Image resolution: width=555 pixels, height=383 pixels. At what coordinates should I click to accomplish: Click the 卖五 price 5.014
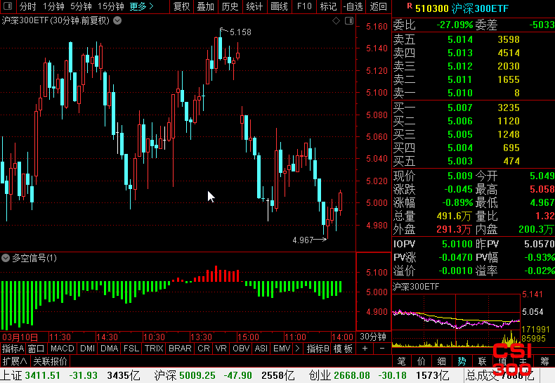pyautogui.click(x=459, y=39)
